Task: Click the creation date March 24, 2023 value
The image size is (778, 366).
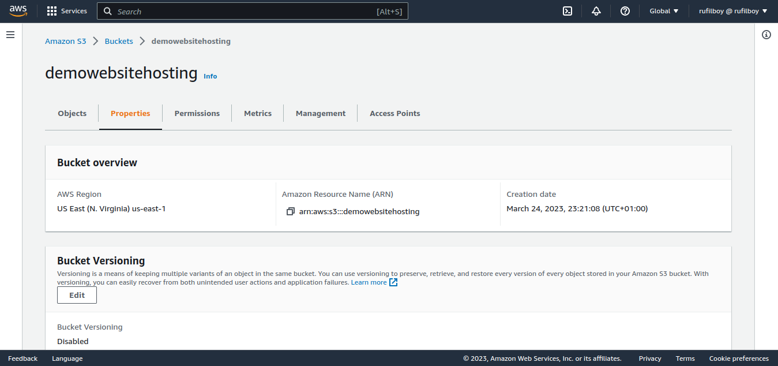Action: click(577, 208)
